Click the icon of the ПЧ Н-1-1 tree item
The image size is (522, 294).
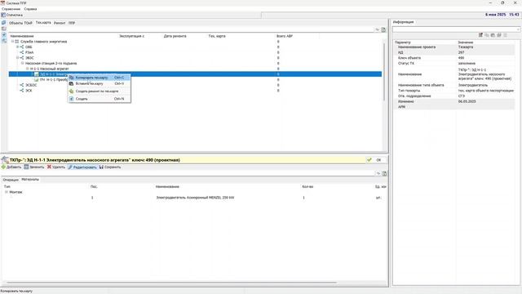pyautogui.click(x=36, y=80)
